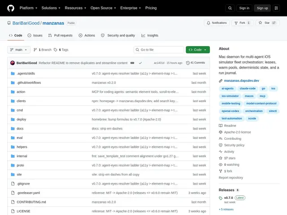Viewport: 287px width, 215px height.
Task: Select the claude-code topic tag
Action: coord(248,89)
